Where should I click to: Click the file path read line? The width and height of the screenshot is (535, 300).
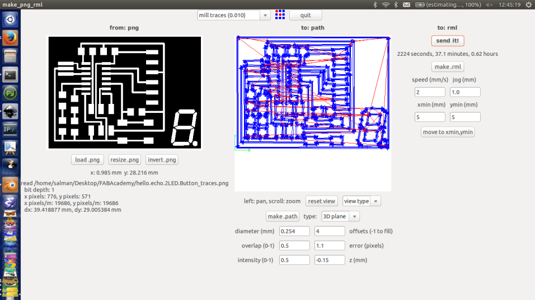[125, 183]
